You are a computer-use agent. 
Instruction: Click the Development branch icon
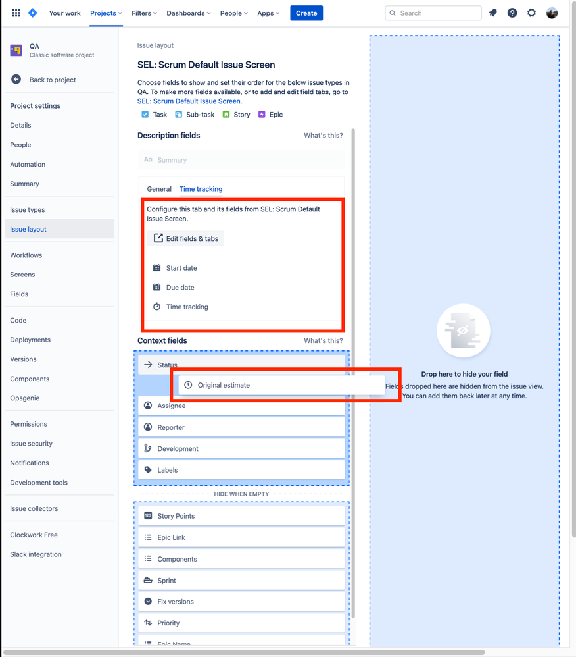[148, 448]
